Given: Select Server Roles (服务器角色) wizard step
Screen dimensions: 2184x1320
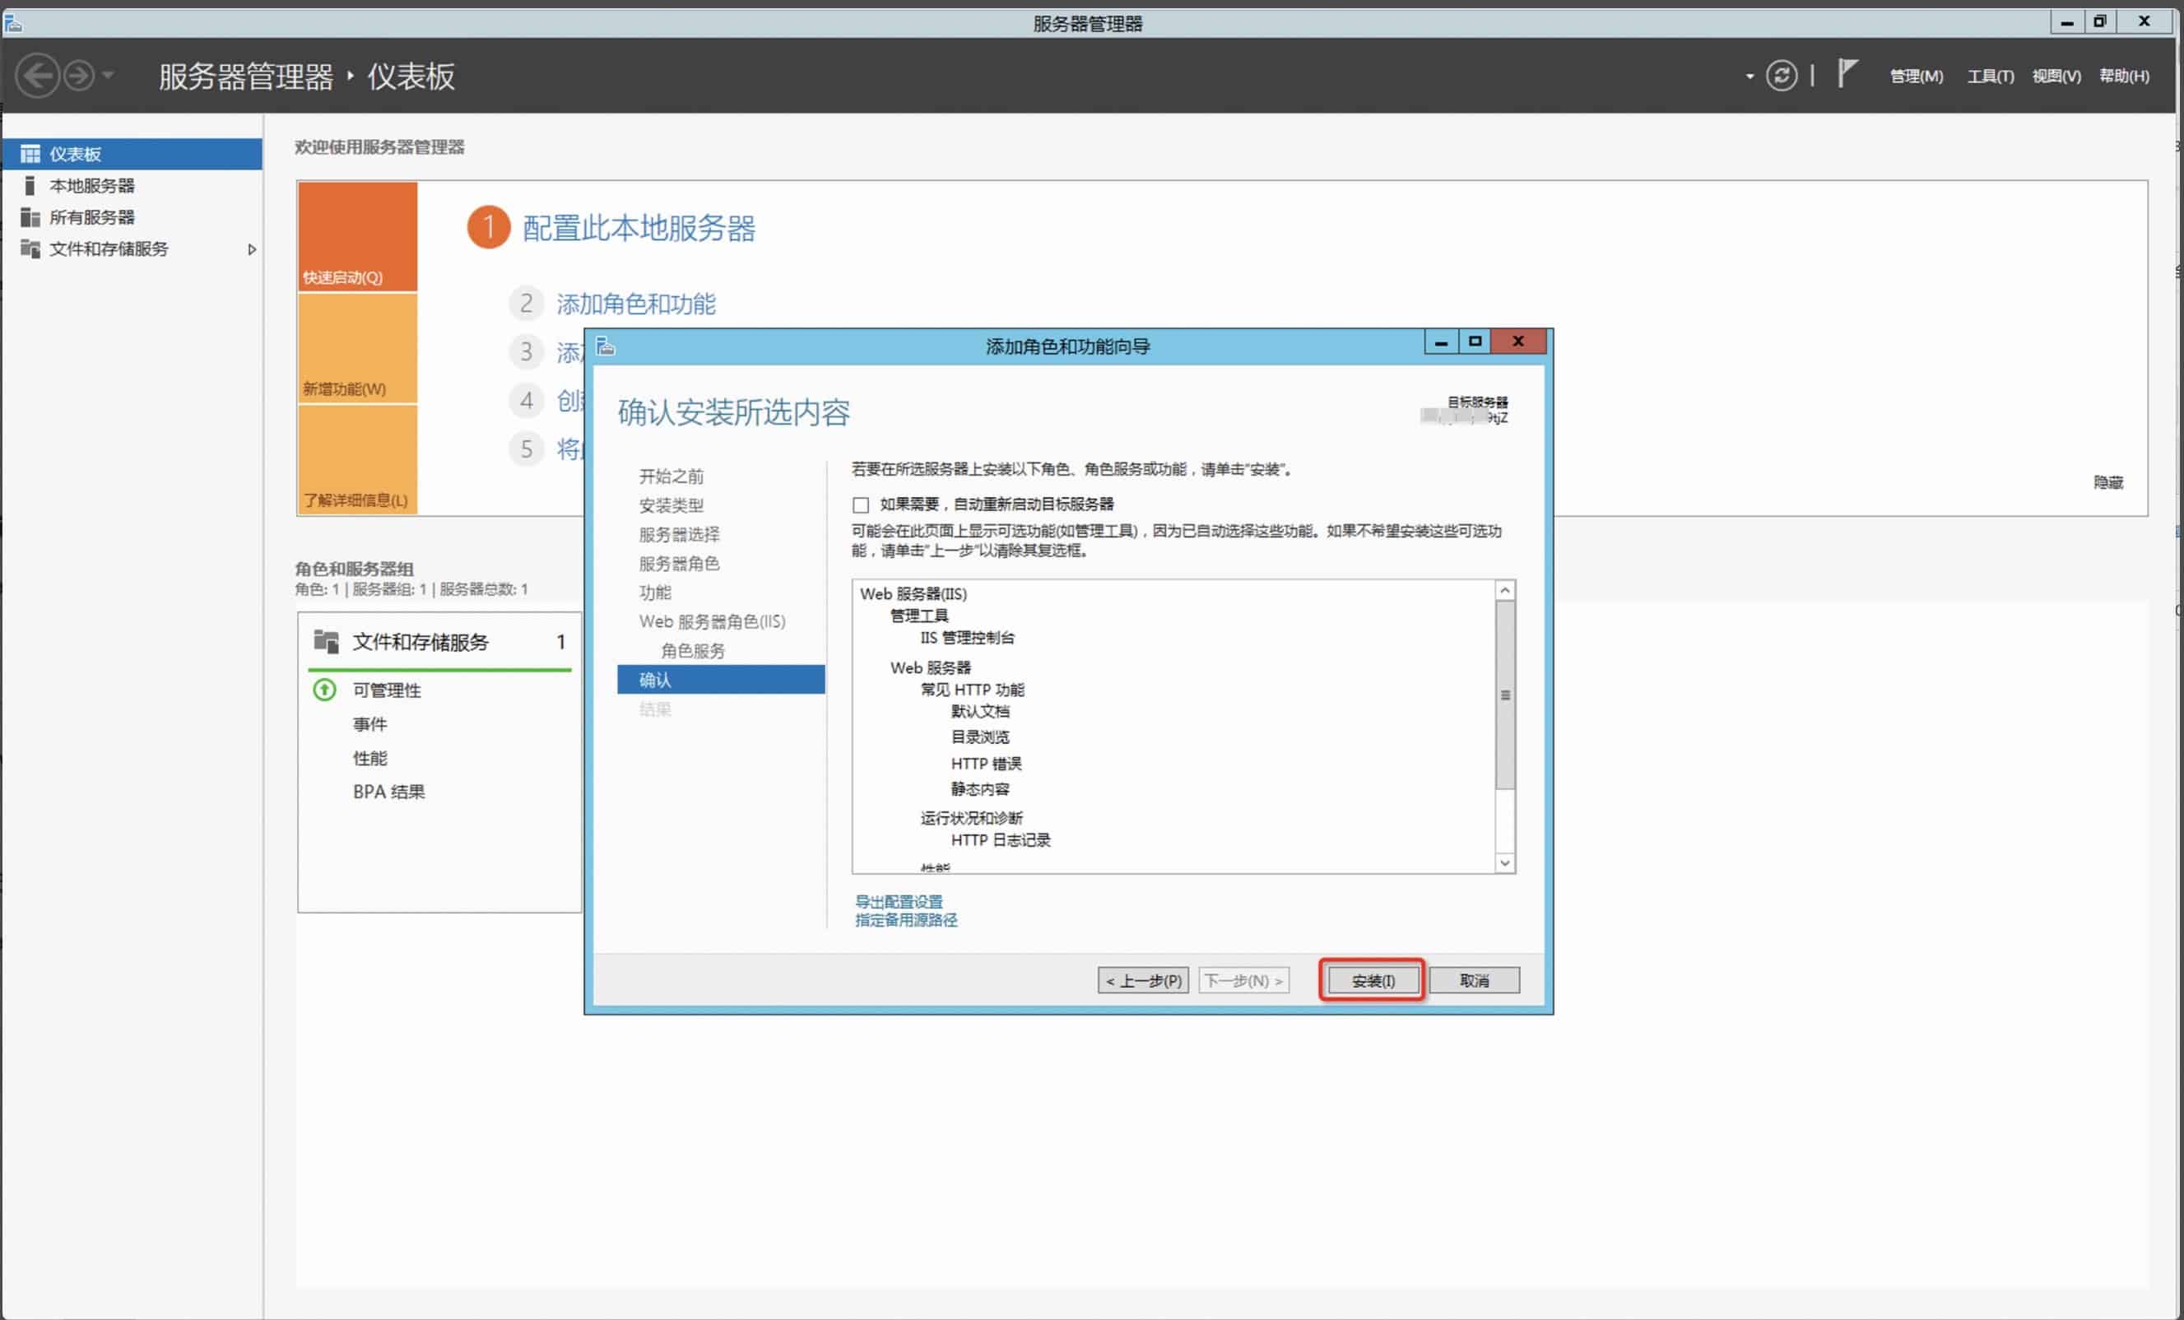Looking at the screenshot, I should (x=679, y=563).
